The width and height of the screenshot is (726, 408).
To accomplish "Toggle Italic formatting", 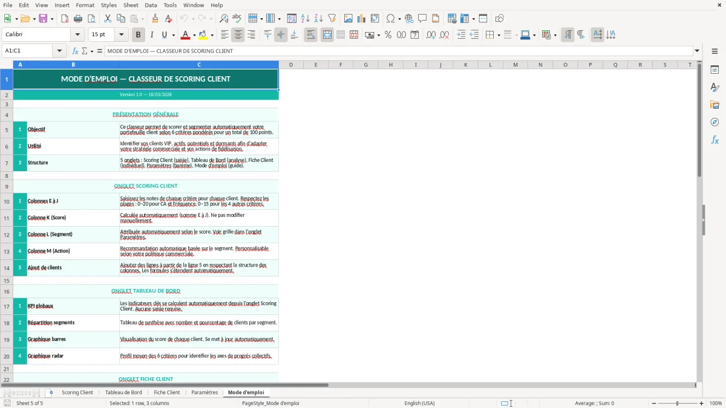I will pos(152,35).
